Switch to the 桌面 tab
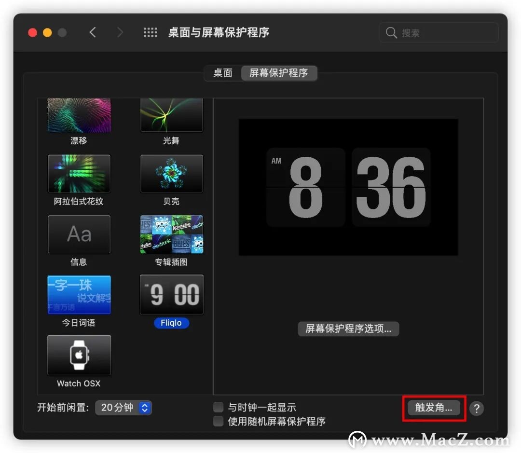 pos(223,73)
